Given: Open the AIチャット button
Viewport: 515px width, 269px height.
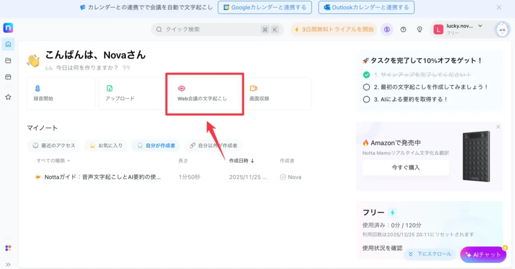Looking at the screenshot, I should (x=483, y=254).
